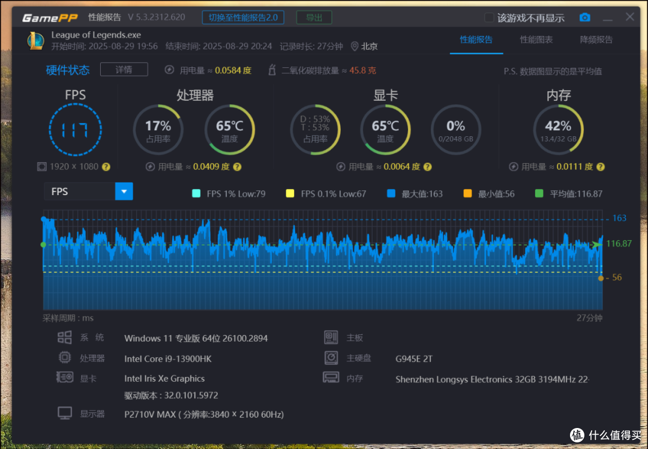Toggle 平均值 green legend swatch
The height and width of the screenshot is (449, 648).
pos(539,193)
